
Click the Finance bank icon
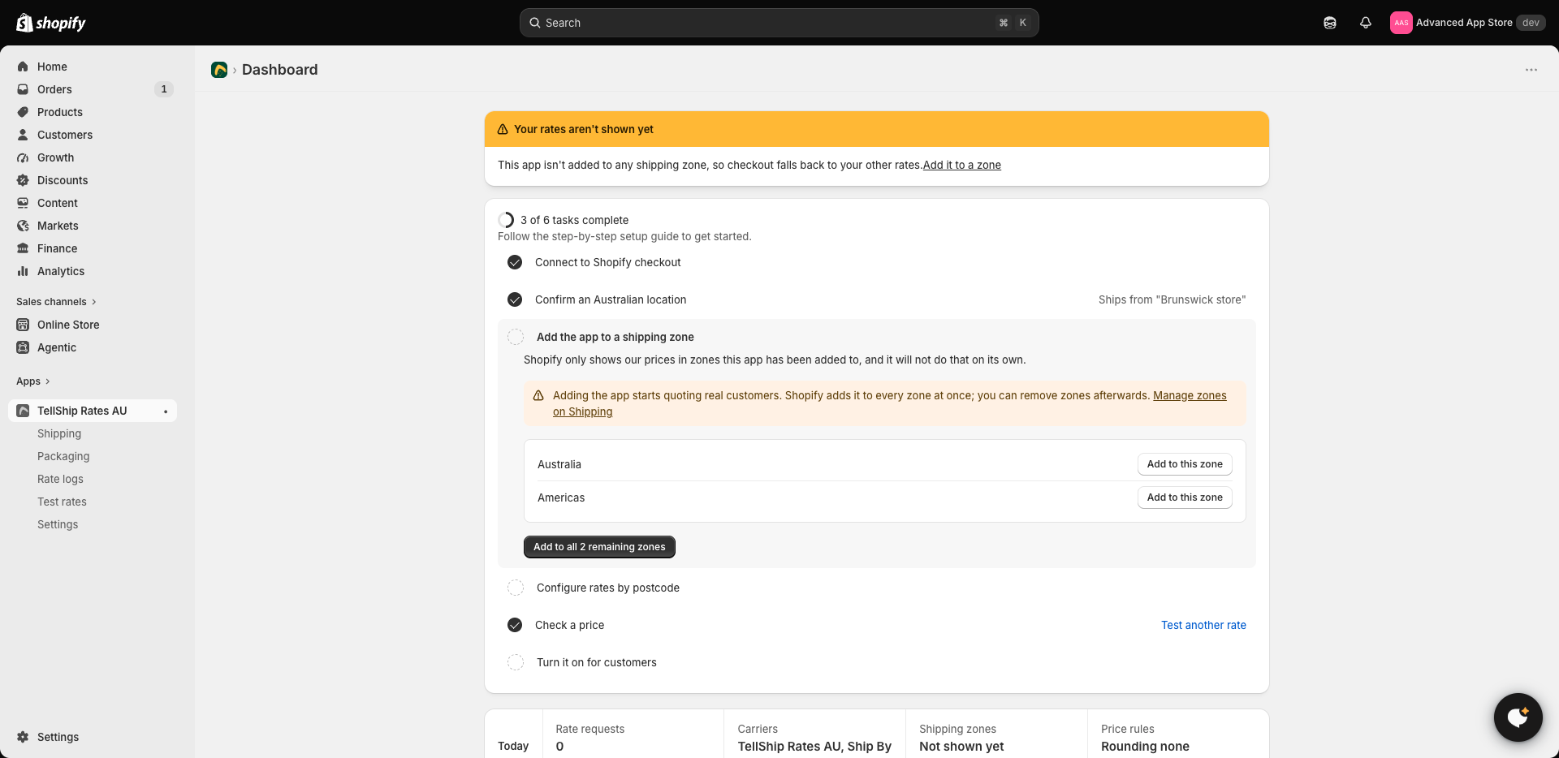click(x=23, y=248)
